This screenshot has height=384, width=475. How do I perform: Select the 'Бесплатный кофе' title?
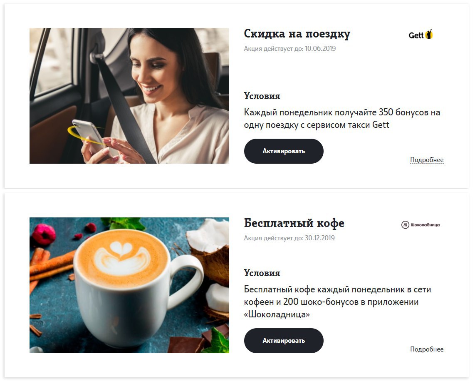click(x=294, y=223)
